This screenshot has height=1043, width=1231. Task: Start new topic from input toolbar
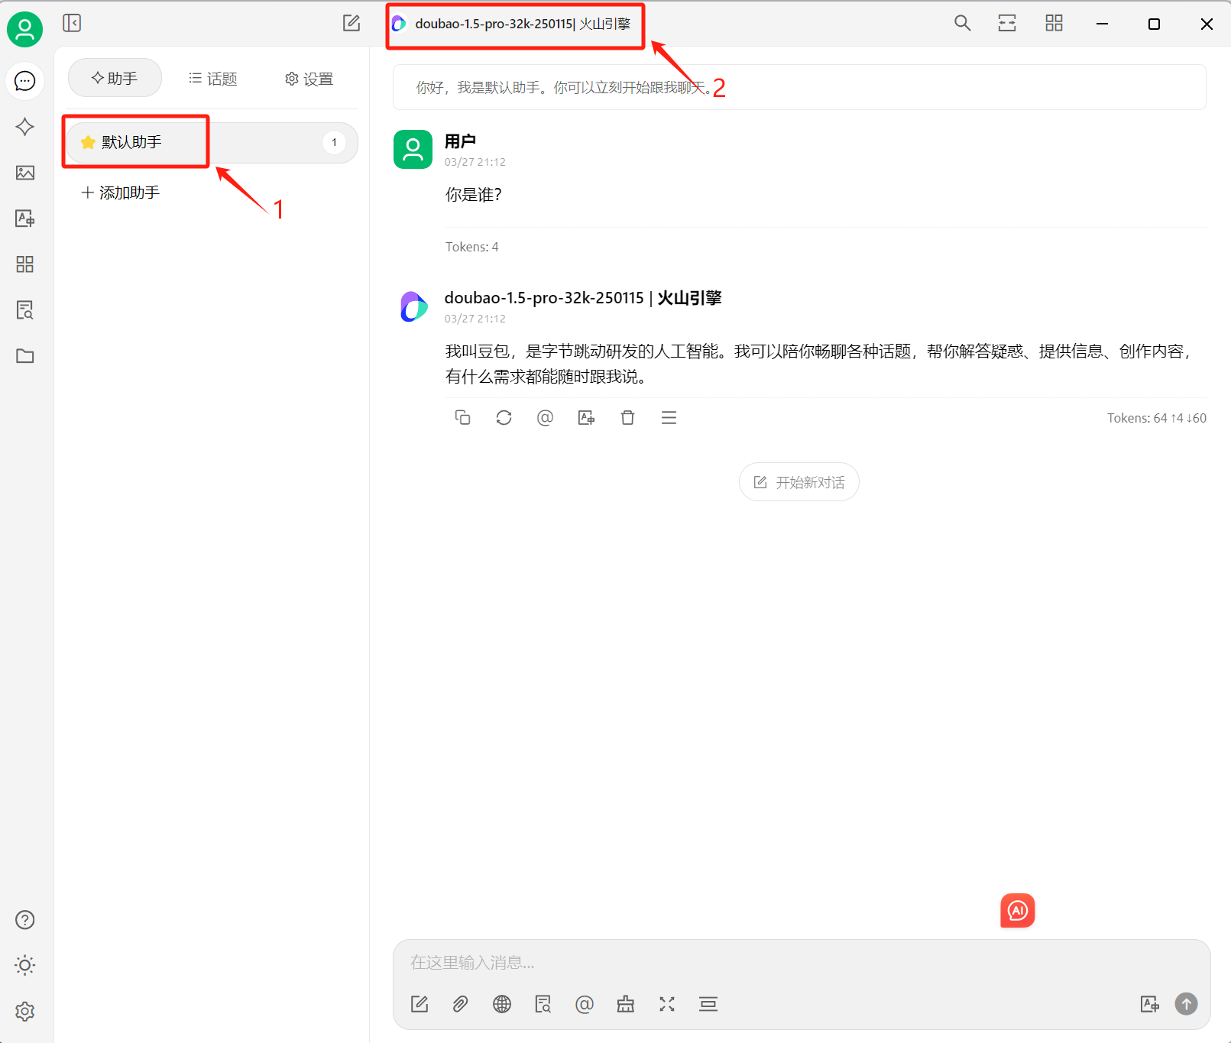(x=420, y=1004)
